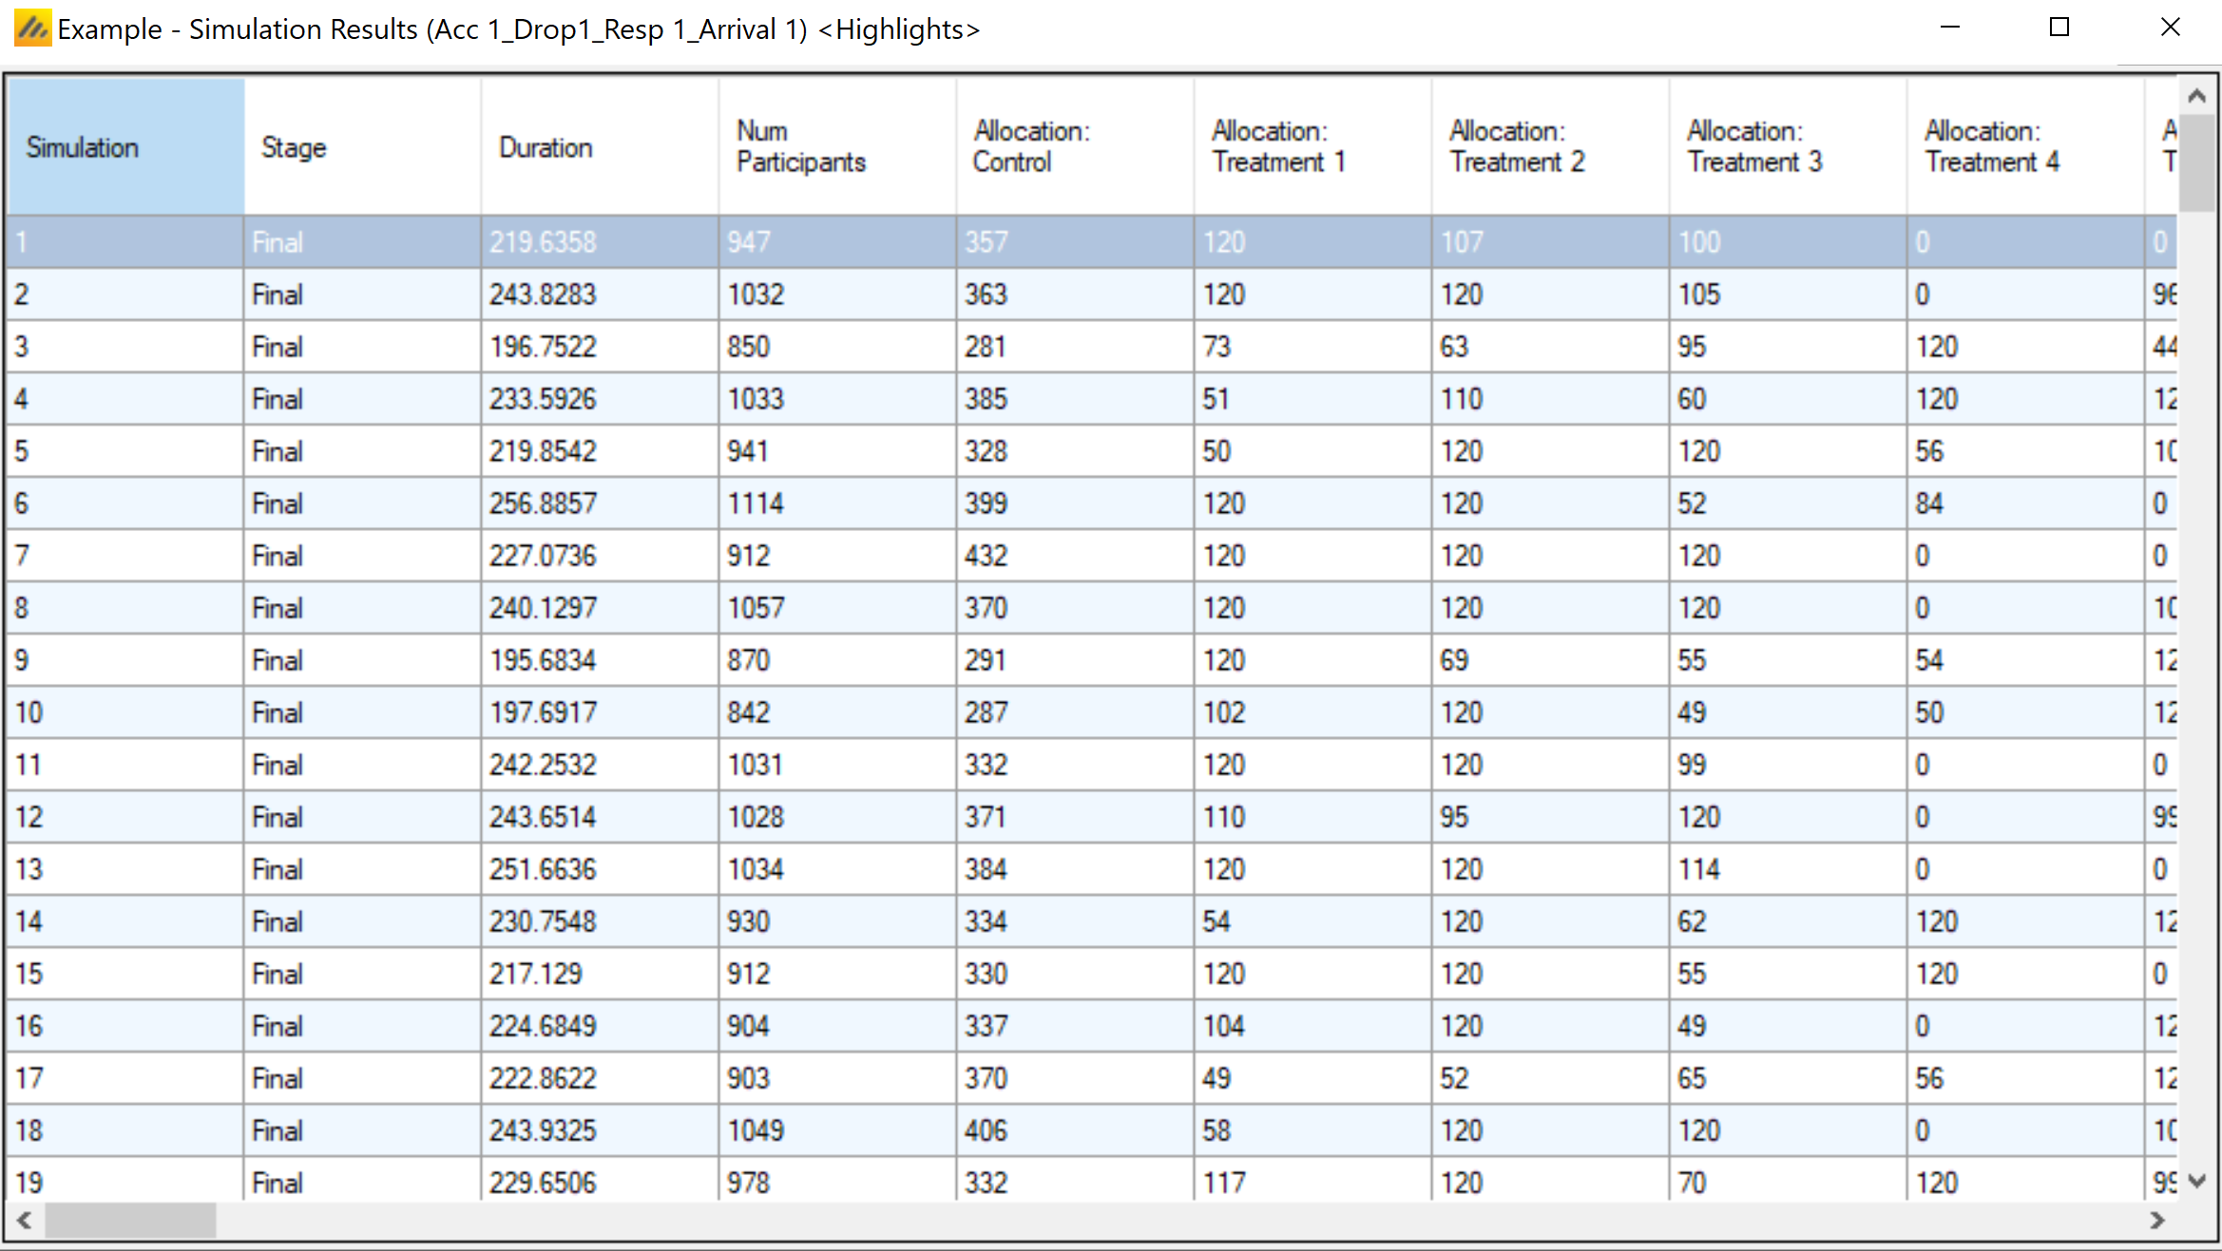Click vertical scrollbar down arrow
Screen dimensions: 2222x1251
tap(2196, 1181)
